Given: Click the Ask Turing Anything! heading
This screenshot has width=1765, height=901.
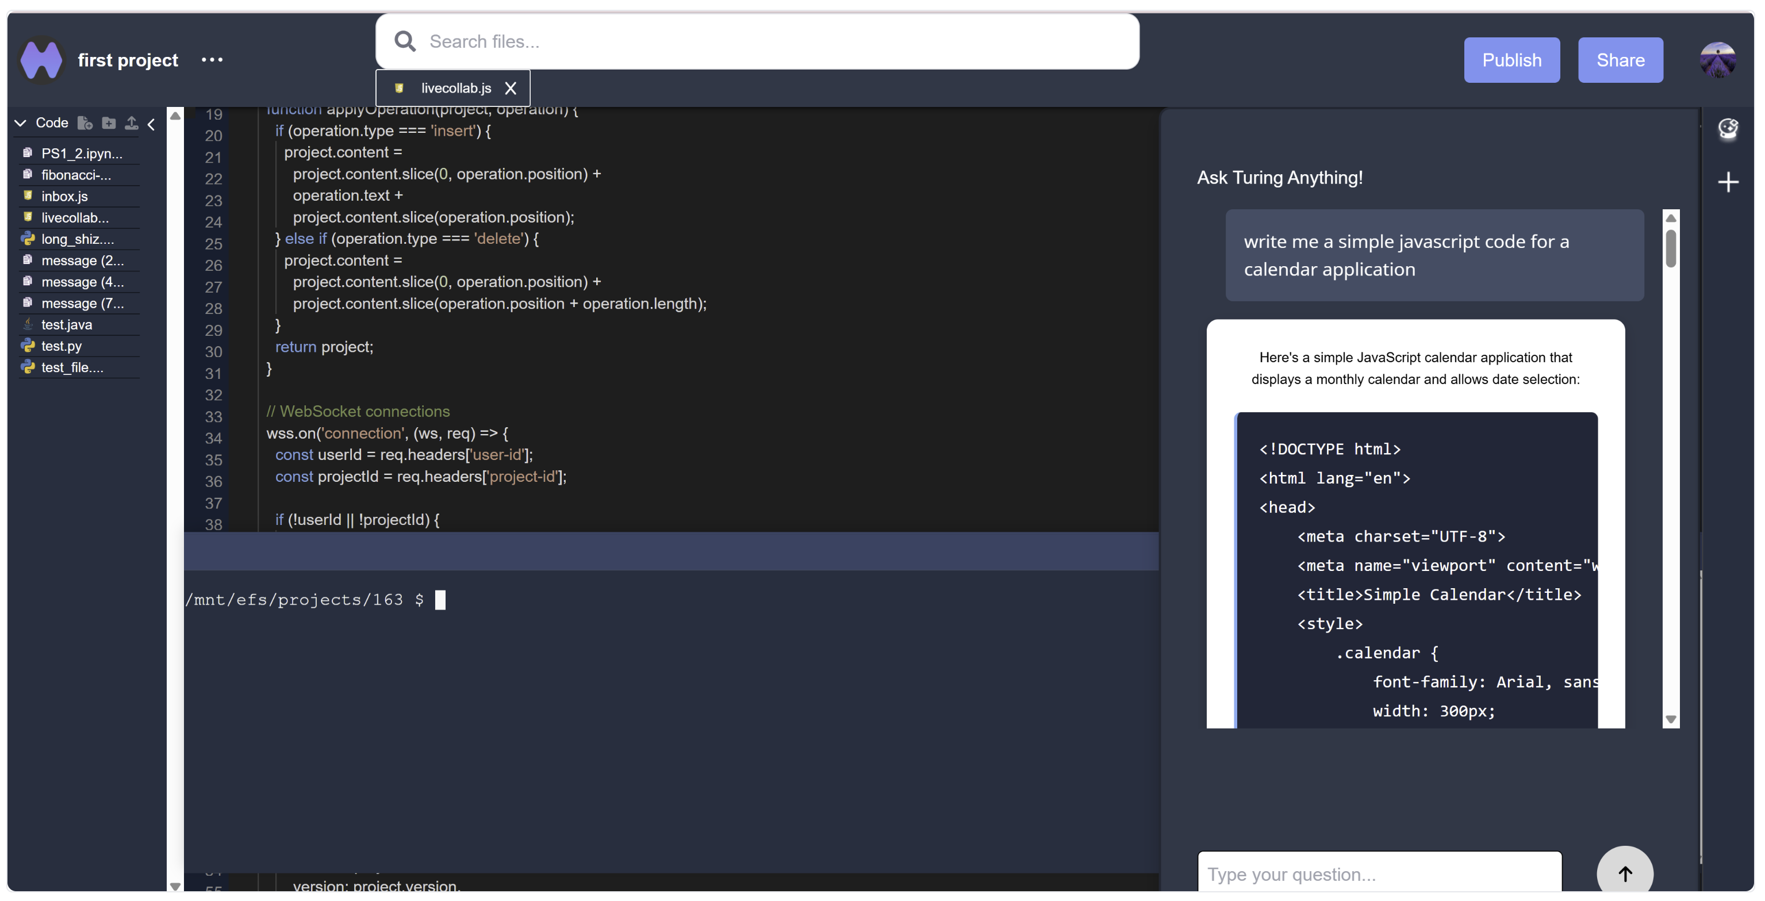Looking at the screenshot, I should click(x=1279, y=178).
